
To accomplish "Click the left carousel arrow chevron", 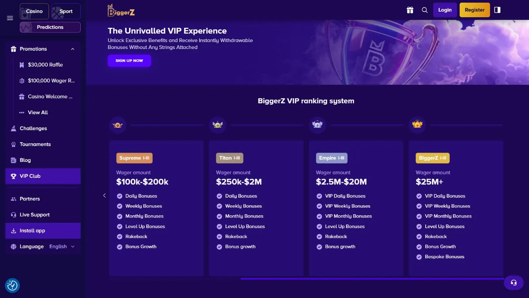I will (104, 195).
